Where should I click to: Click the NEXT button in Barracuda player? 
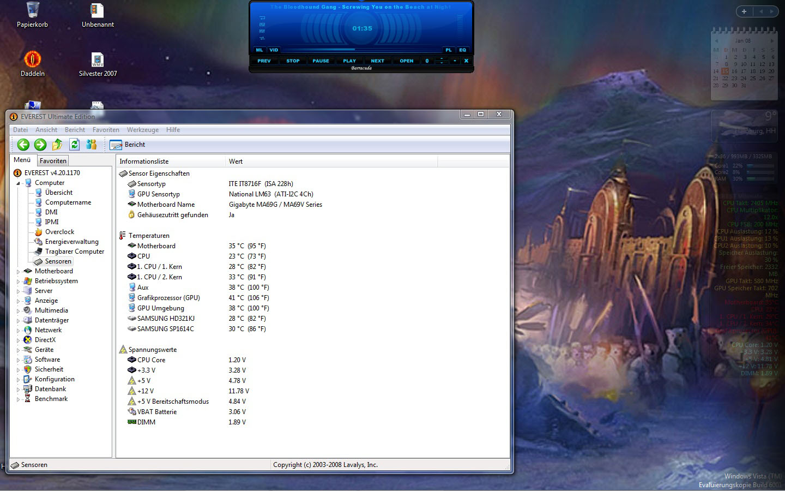(377, 61)
